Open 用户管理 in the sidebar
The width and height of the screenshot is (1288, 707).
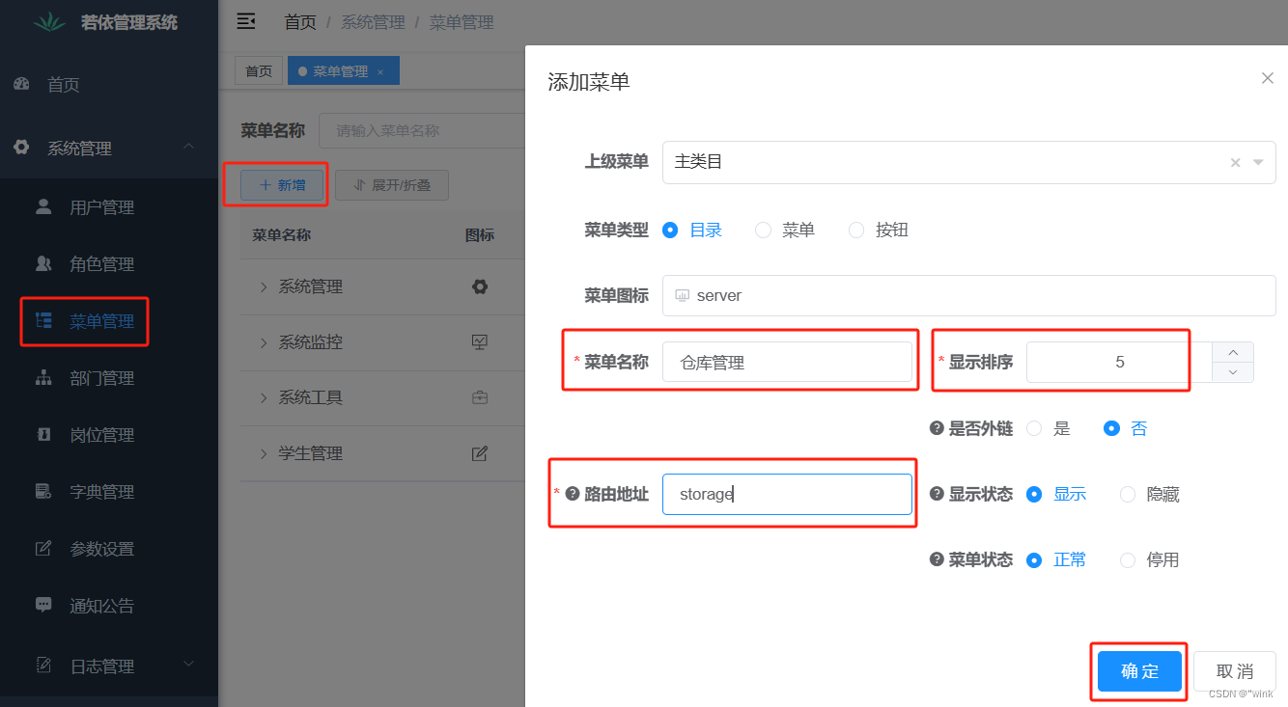[x=109, y=206]
